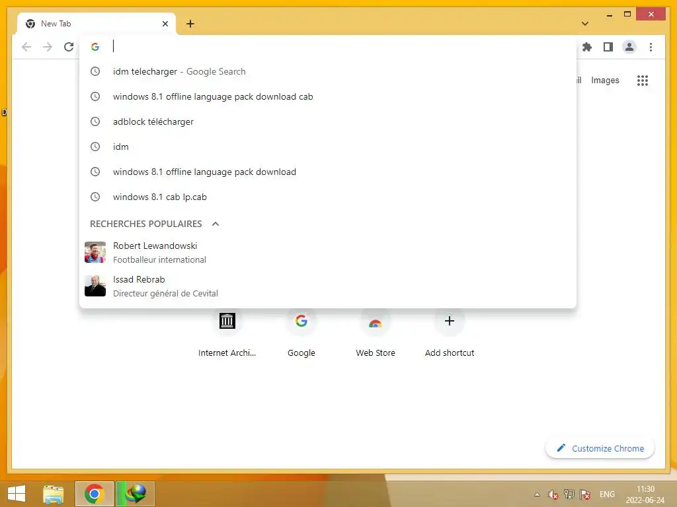The width and height of the screenshot is (677, 507).
Task: Open the Issad Rebrab trending search
Action: click(x=328, y=286)
